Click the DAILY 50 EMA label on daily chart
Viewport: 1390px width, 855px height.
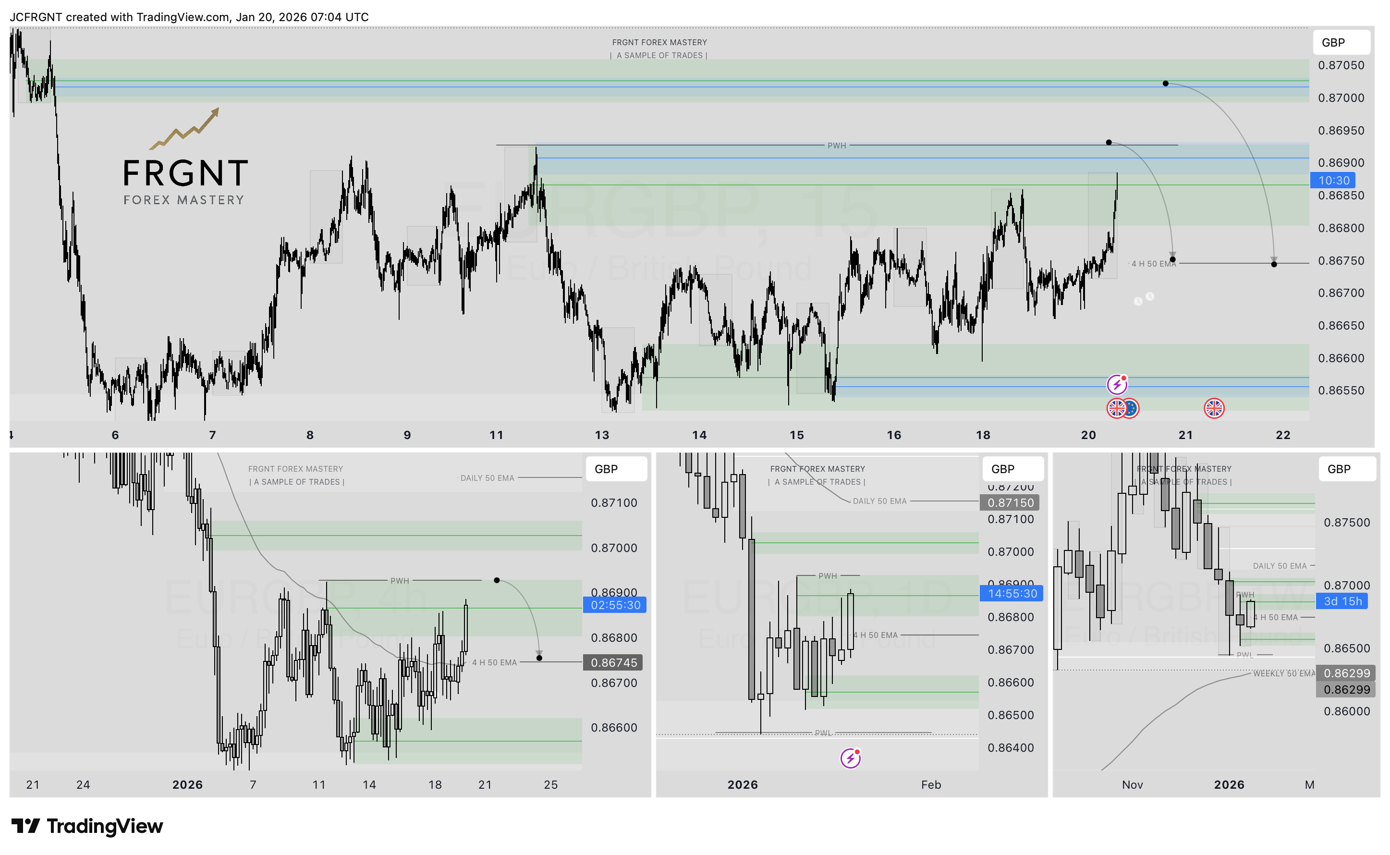(879, 501)
